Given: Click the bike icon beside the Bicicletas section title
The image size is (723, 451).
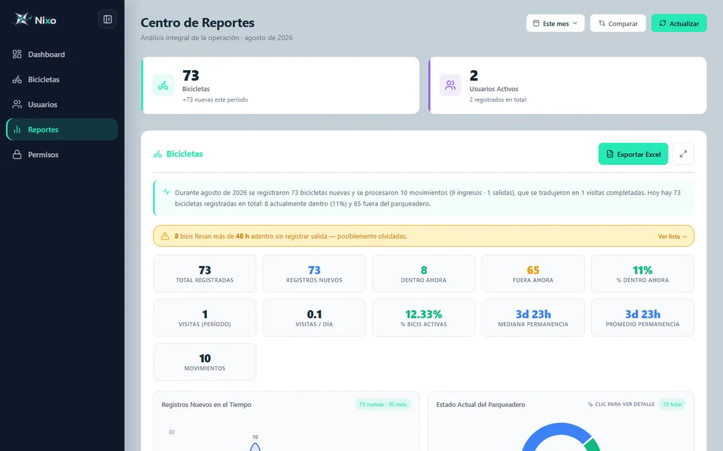Looking at the screenshot, I should click(158, 154).
